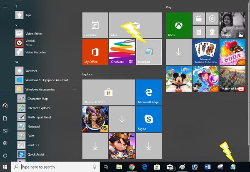The height and width of the screenshot is (172, 250).
Task: Open File Explorer from the taskbar
Action: 119,167
